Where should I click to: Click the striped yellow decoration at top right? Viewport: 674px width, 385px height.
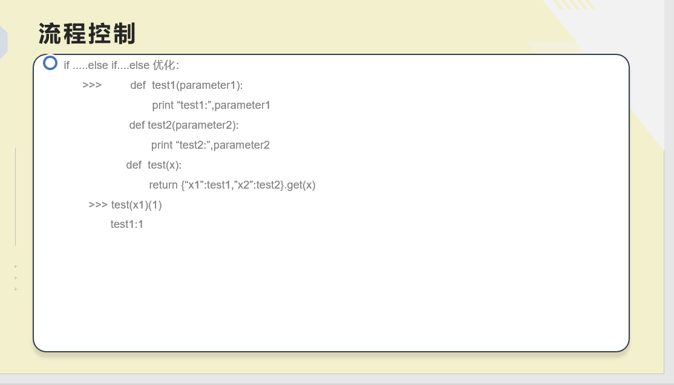point(574,4)
